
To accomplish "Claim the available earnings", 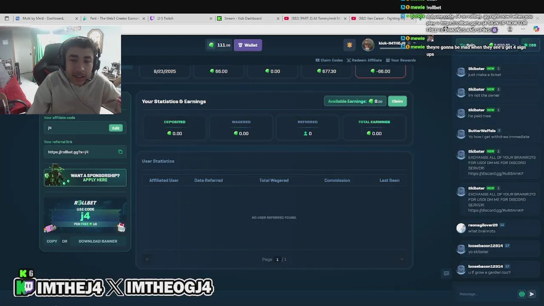I will coord(397,101).
